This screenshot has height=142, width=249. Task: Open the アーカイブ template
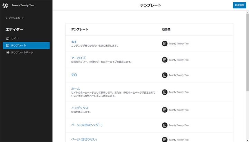click(x=78, y=58)
